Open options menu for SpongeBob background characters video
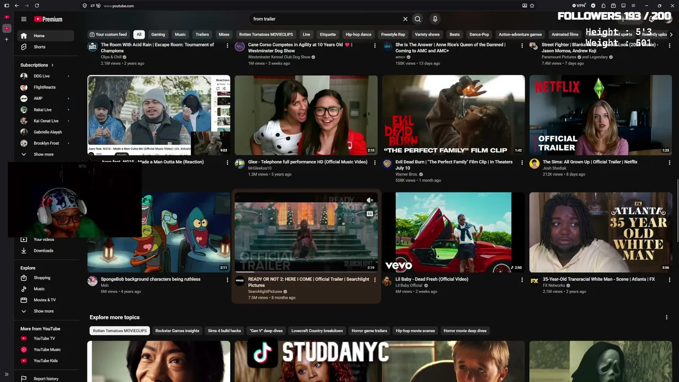679x382 pixels. (x=228, y=280)
